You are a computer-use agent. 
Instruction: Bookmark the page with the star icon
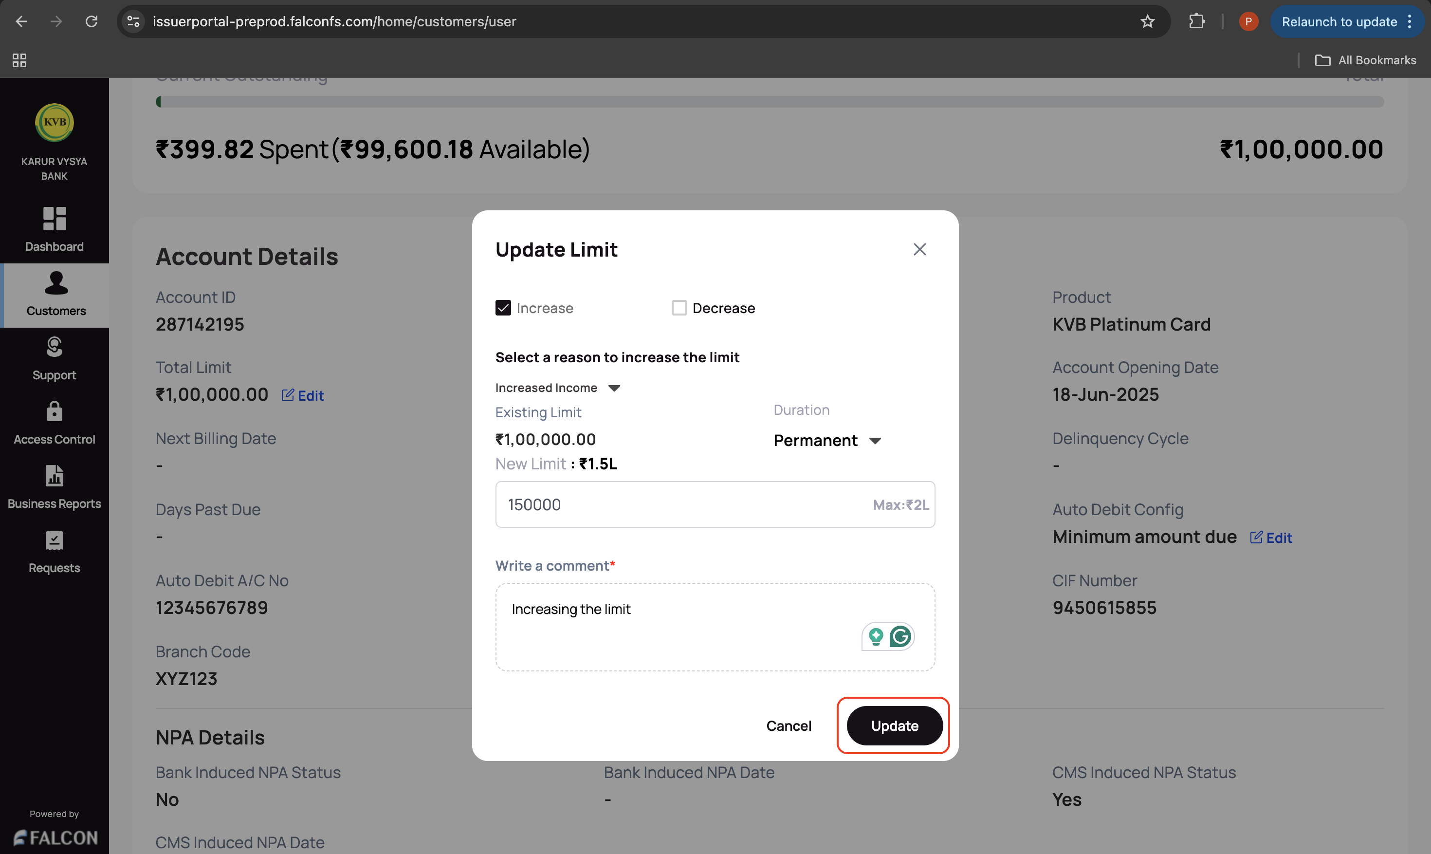click(x=1147, y=22)
